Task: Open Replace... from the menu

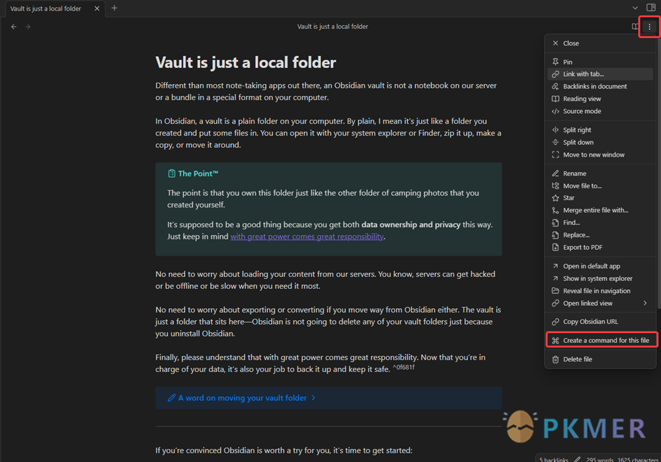Action: (x=600, y=235)
